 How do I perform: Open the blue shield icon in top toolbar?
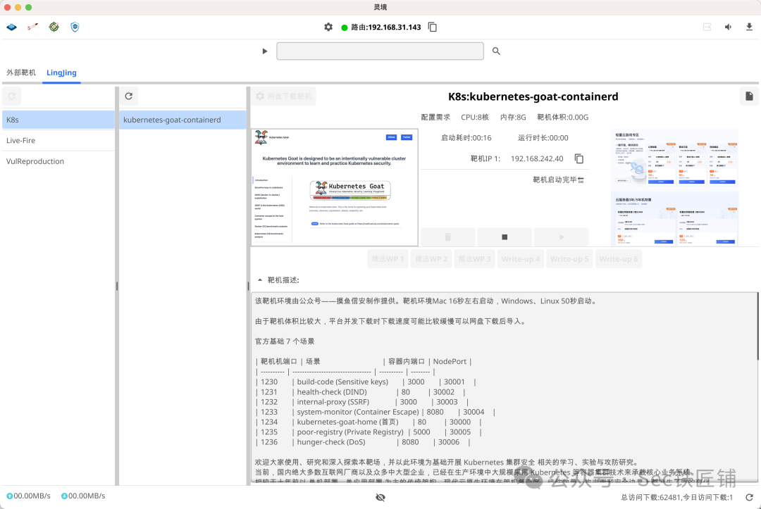pyautogui.click(x=75, y=27)
